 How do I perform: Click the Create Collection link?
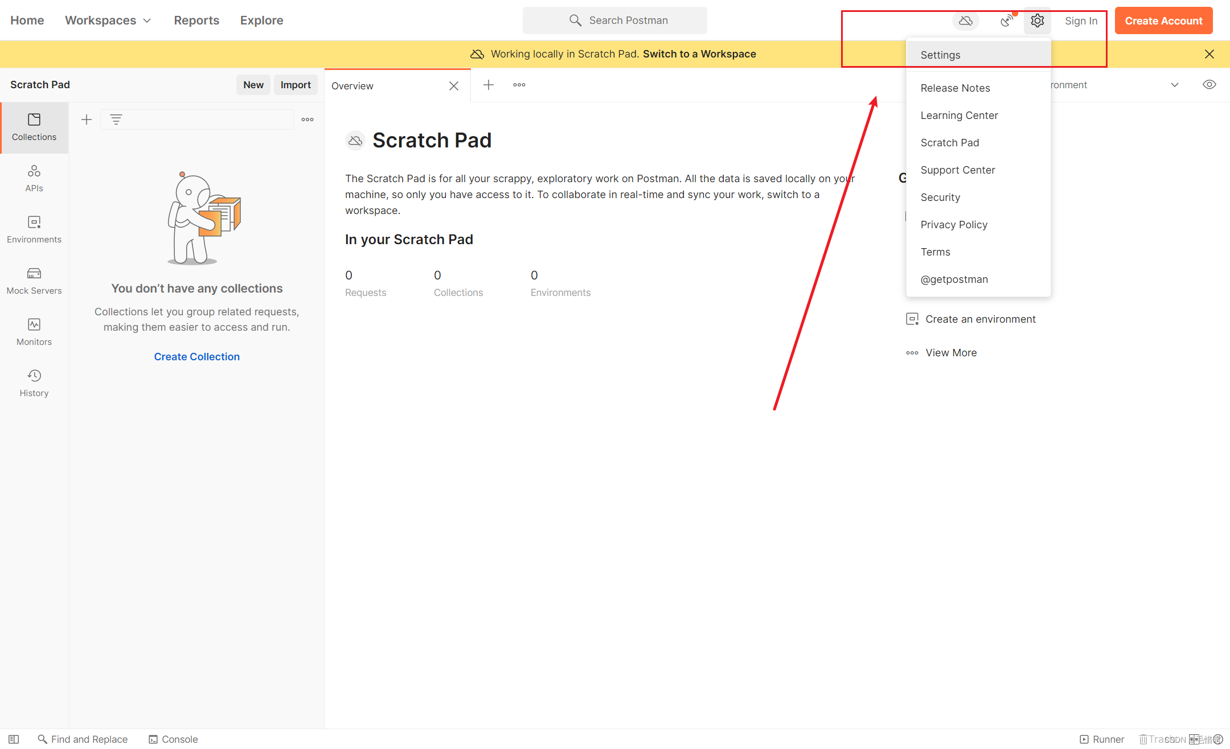[x=197, y=357]
